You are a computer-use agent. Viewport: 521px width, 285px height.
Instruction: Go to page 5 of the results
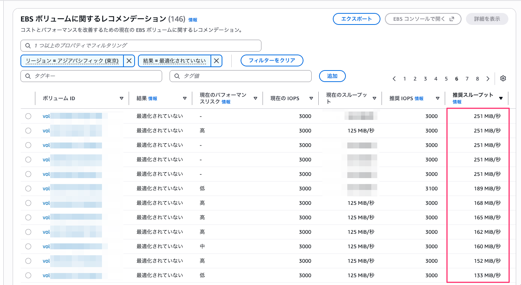click(446, 79)
